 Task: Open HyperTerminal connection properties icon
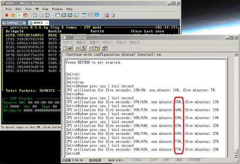pyautogui.click(x=104, y=48)
